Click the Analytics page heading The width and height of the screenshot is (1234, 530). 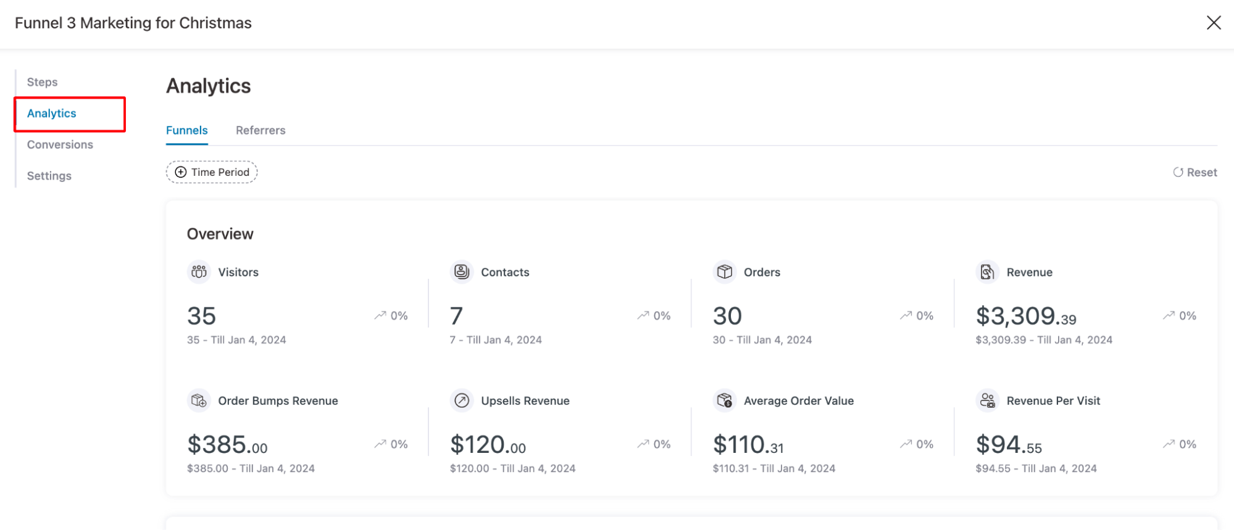[209, 86]
